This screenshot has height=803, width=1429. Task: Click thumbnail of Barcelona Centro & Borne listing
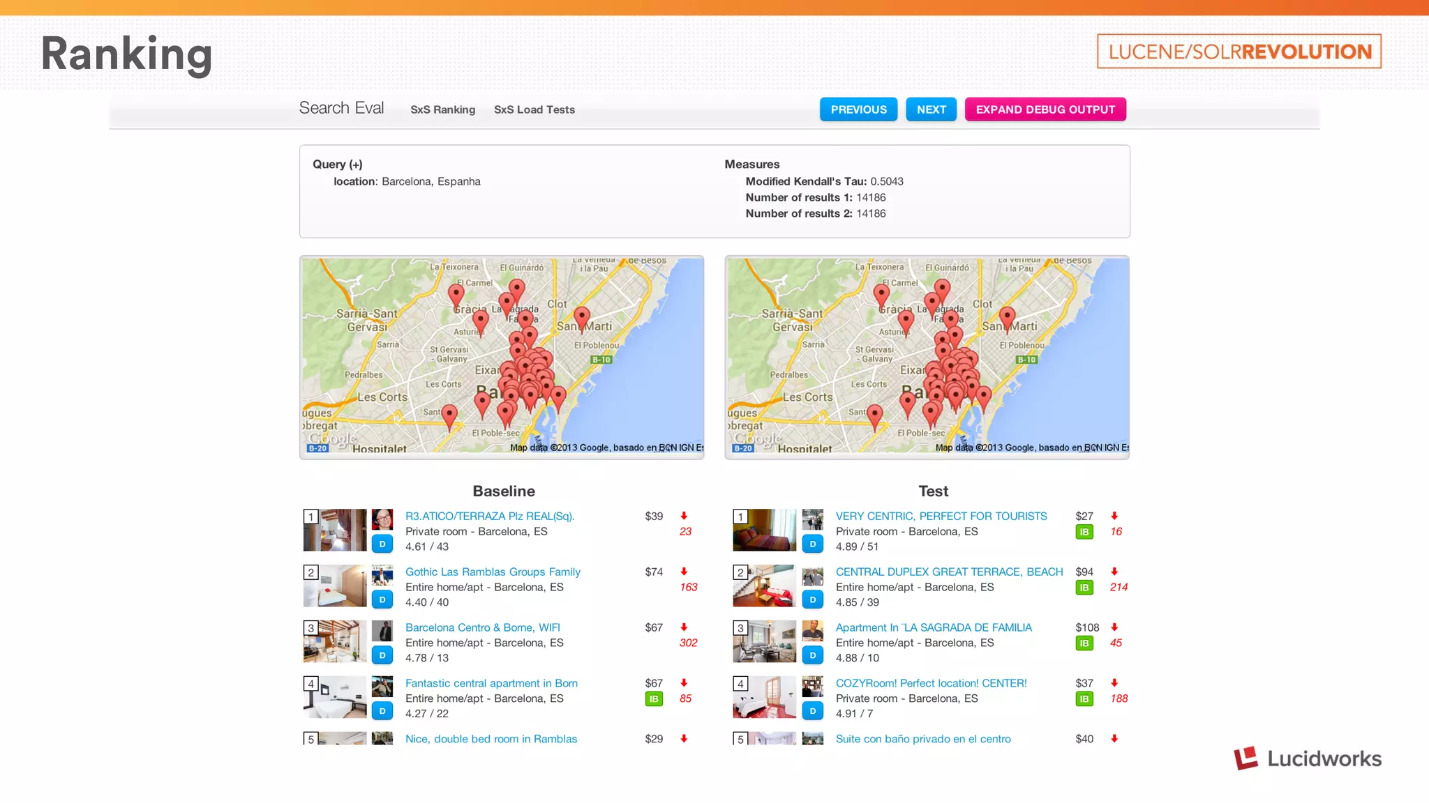pyautogui.click(x=335, y=641)
